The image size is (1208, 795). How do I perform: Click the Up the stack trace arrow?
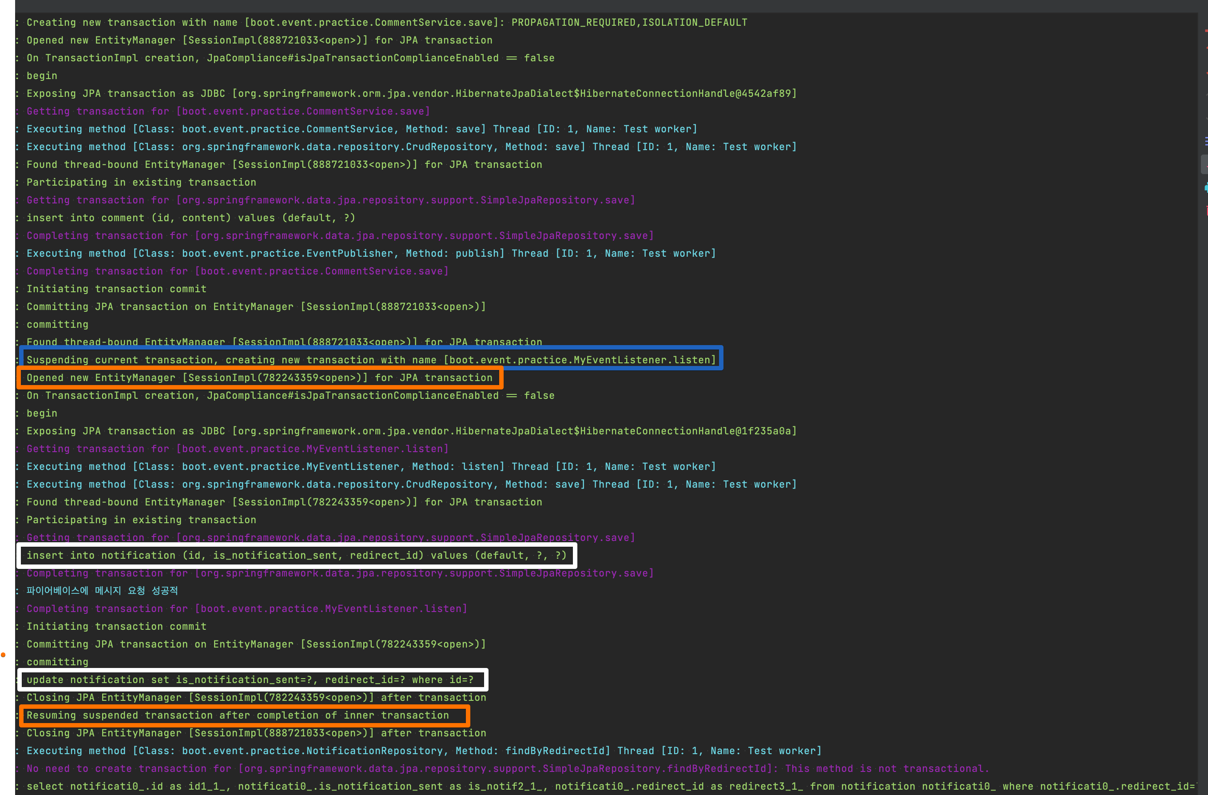click(1207, 95)
